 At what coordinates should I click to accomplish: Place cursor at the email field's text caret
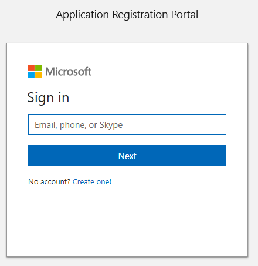(x=35, y=124)
